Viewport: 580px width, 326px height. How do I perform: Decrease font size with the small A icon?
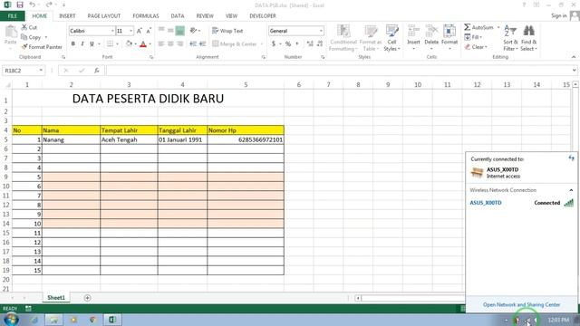149,31
